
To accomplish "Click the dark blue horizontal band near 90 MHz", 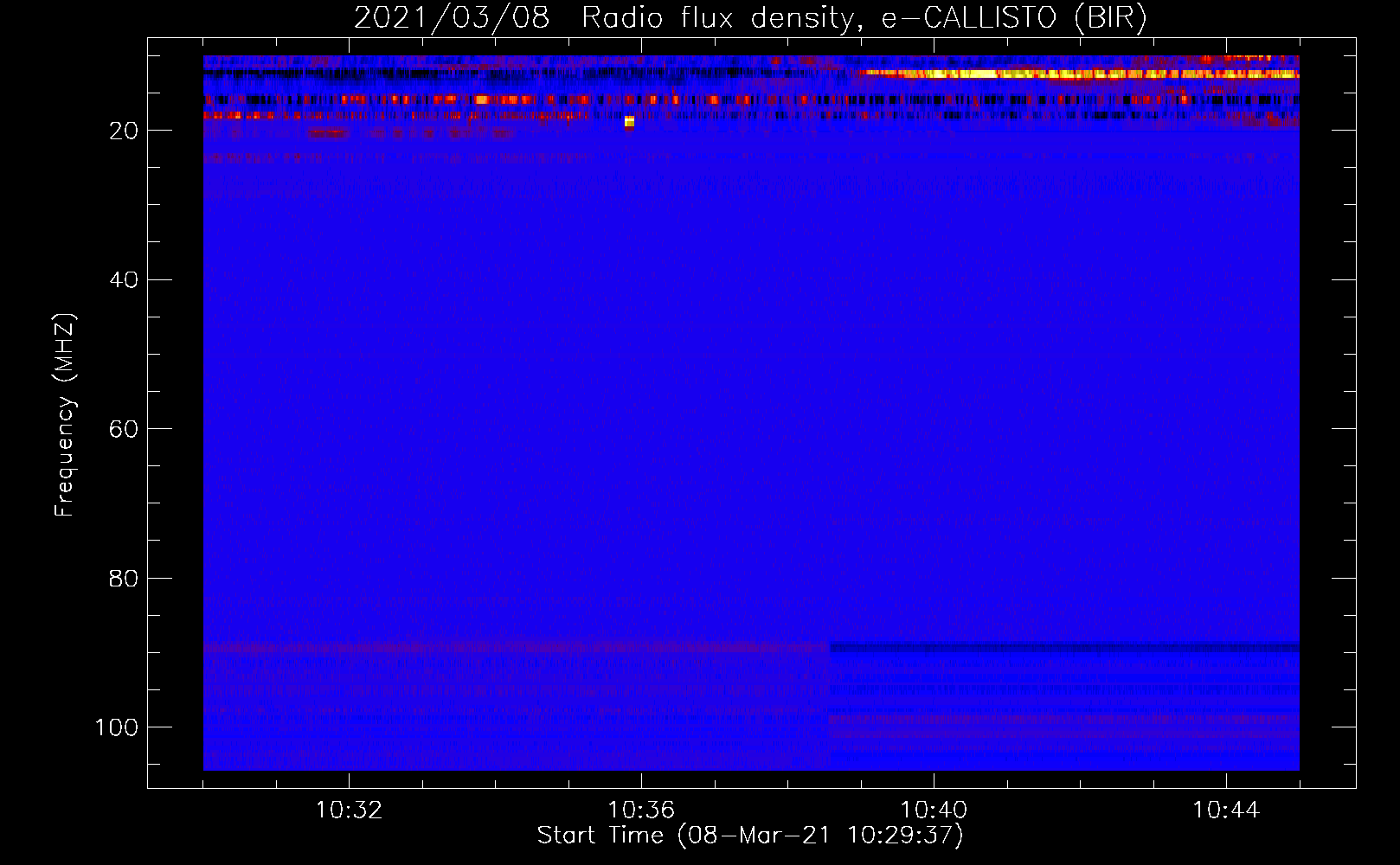I will click(1064, 647).
